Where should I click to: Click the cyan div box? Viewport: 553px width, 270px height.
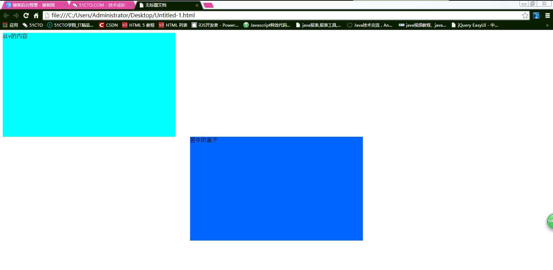click(89, 85)
